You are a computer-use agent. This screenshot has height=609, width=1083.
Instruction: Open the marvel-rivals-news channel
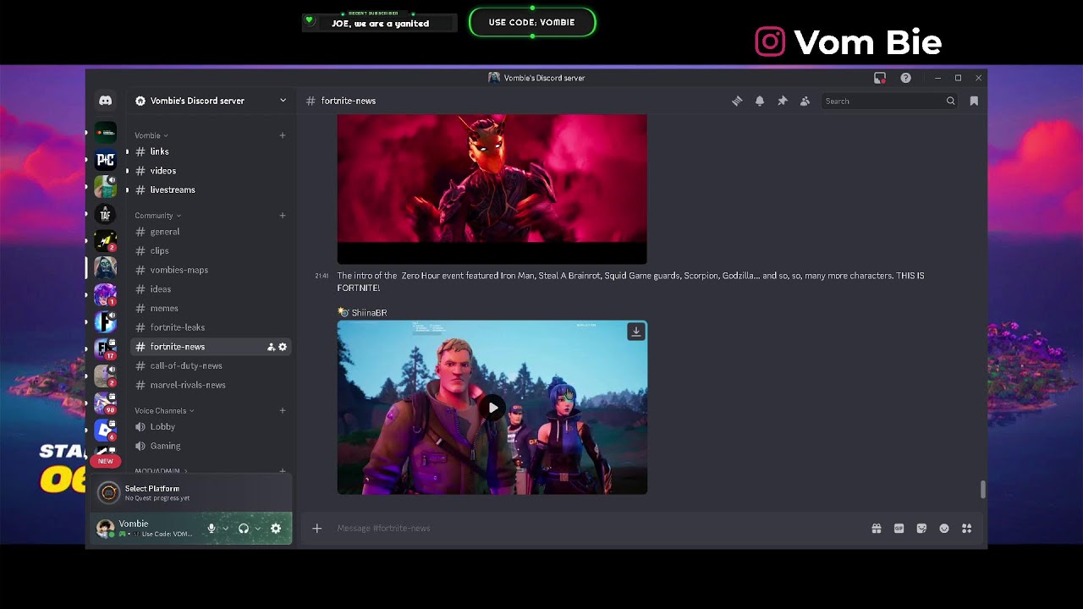point(211,385)
